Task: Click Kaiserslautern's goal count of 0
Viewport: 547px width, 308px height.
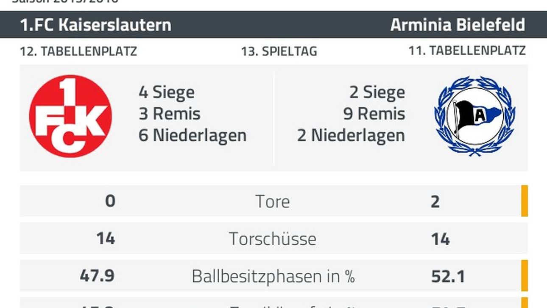Action: [x=110, y=201]
